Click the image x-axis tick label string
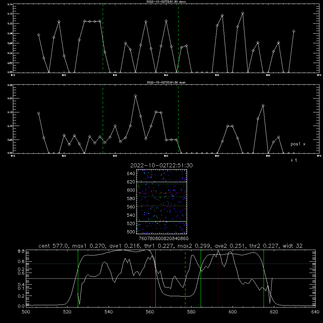The image size is (323, 323). point(163,239)
